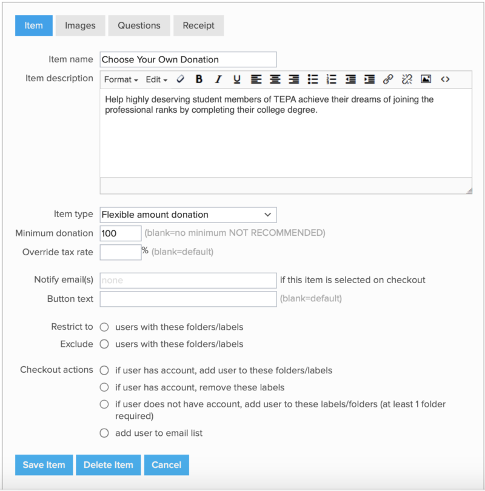The height and width of the screenshot is (491, 485).
Task: Open the Item type dropdown
Action: (188, 215)
